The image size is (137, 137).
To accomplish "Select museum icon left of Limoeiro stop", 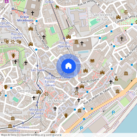I will point(10,126).
